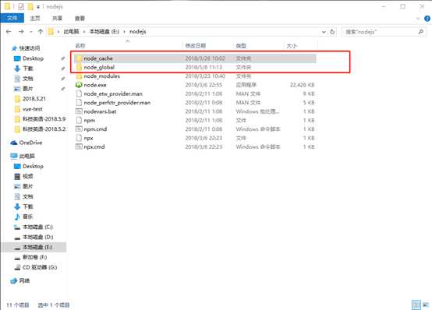Sort by the 修改日期 column header
Viewport: 432px width, 310px height.
196,46
